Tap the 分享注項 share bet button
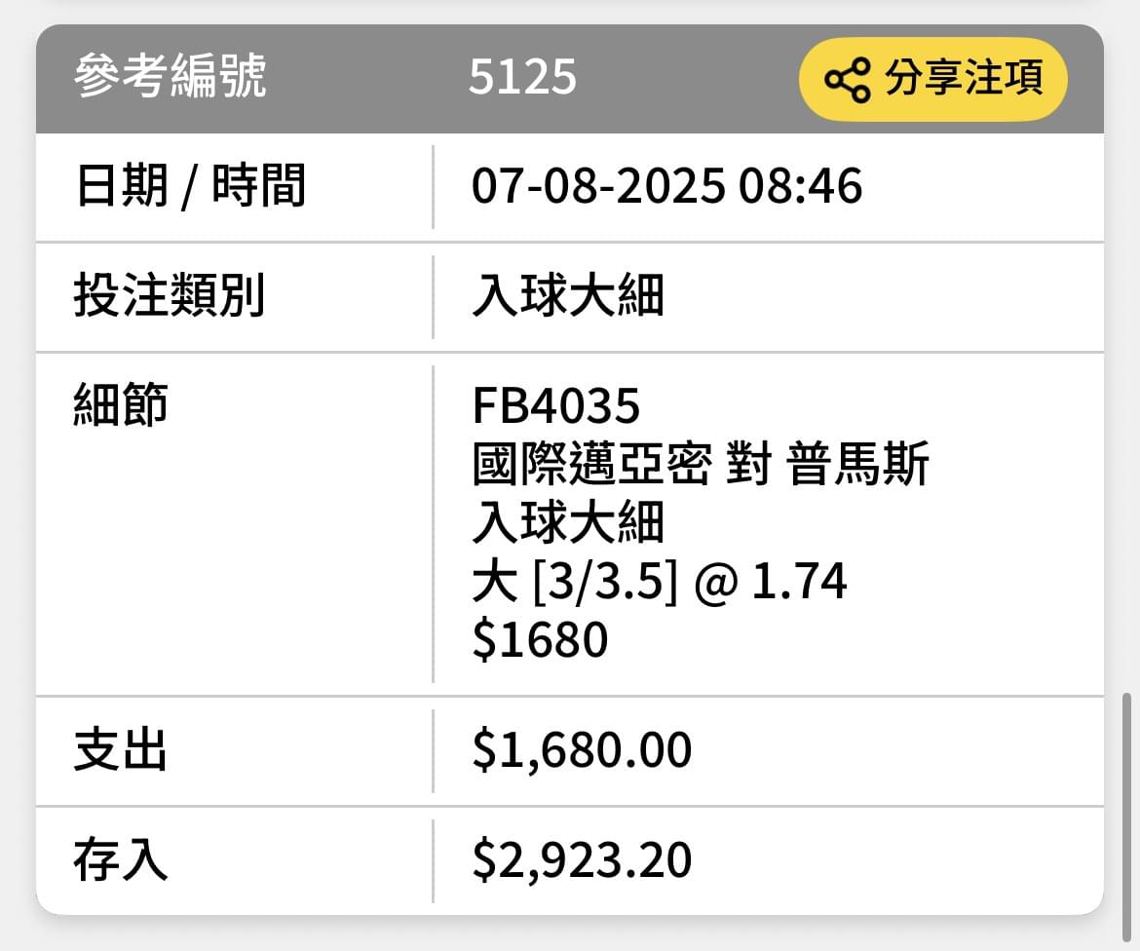Image resolution: width=1140 pixels, height=951 pixels. tap(932, 79)
